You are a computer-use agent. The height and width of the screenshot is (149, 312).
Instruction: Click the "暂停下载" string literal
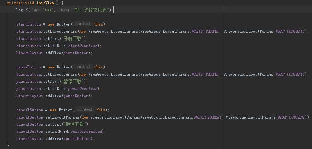pyautogui.click(x=72, y=81)
